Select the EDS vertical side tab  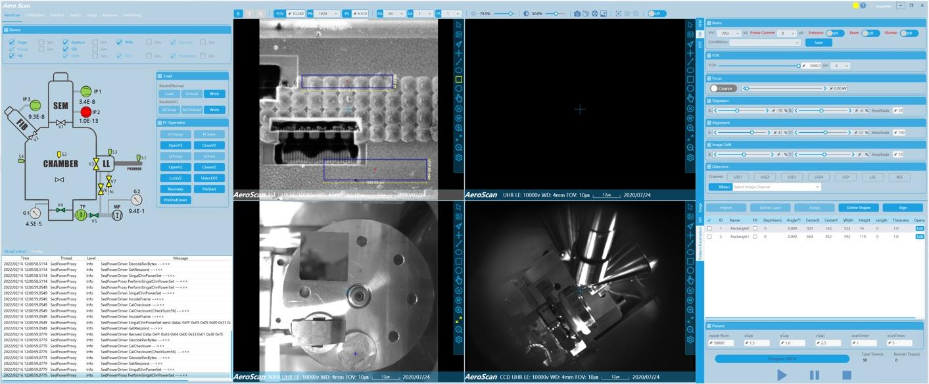[700, 45]
